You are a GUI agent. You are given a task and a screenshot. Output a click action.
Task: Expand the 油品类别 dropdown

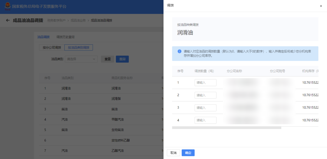point(81,59)
